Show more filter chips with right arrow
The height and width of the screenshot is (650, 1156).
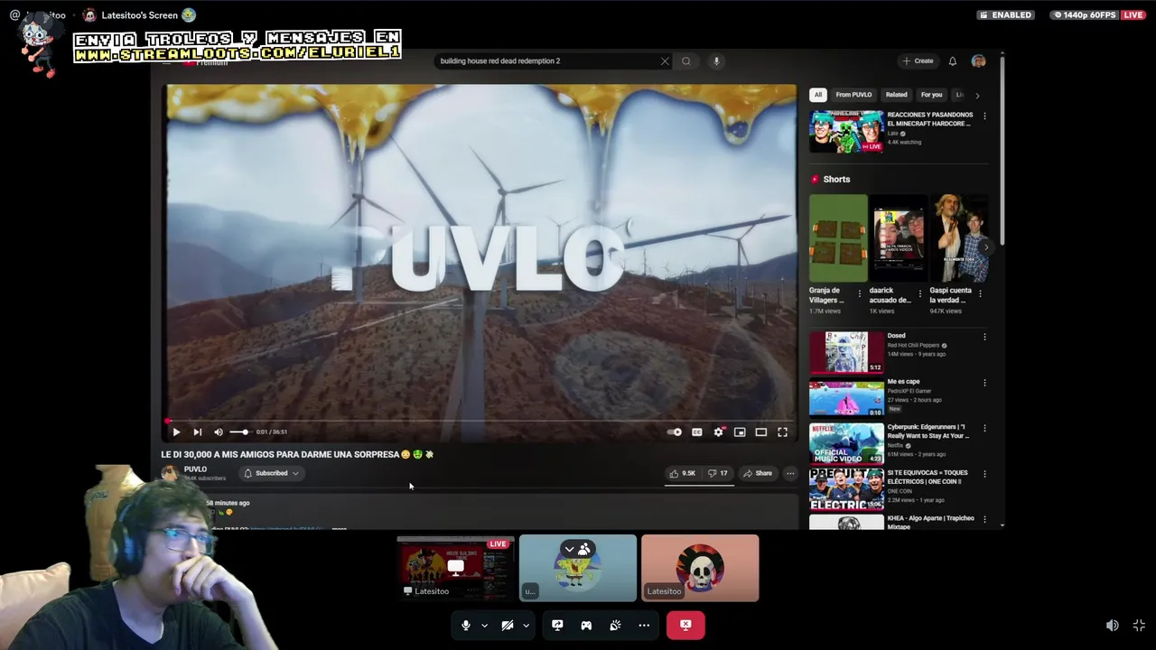(977, 95)
